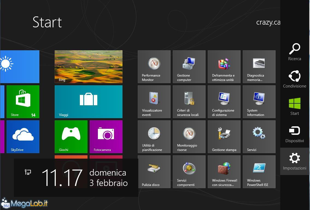Open the Dispositivi charm
Viewport: 310px width, 210px height.
[295, 134]
